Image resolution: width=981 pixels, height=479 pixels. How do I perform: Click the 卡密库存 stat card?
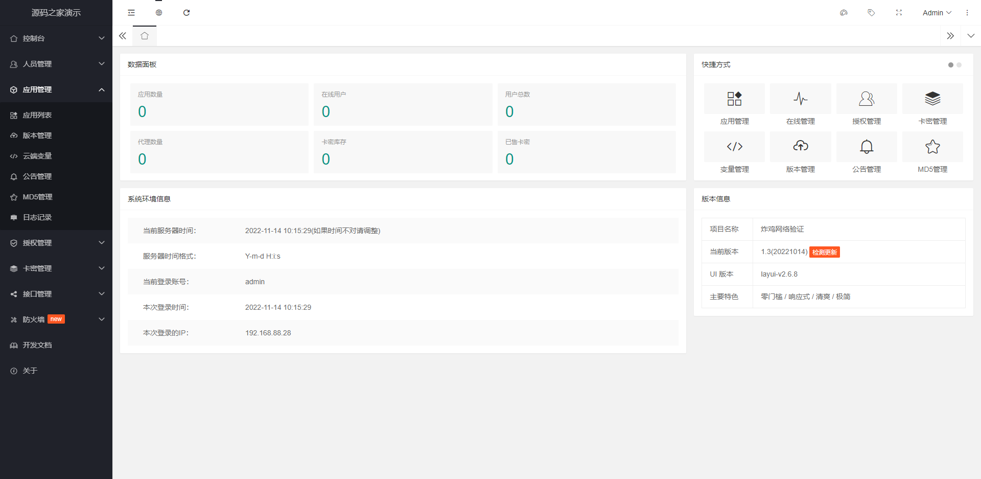click(x=403, y=152)
